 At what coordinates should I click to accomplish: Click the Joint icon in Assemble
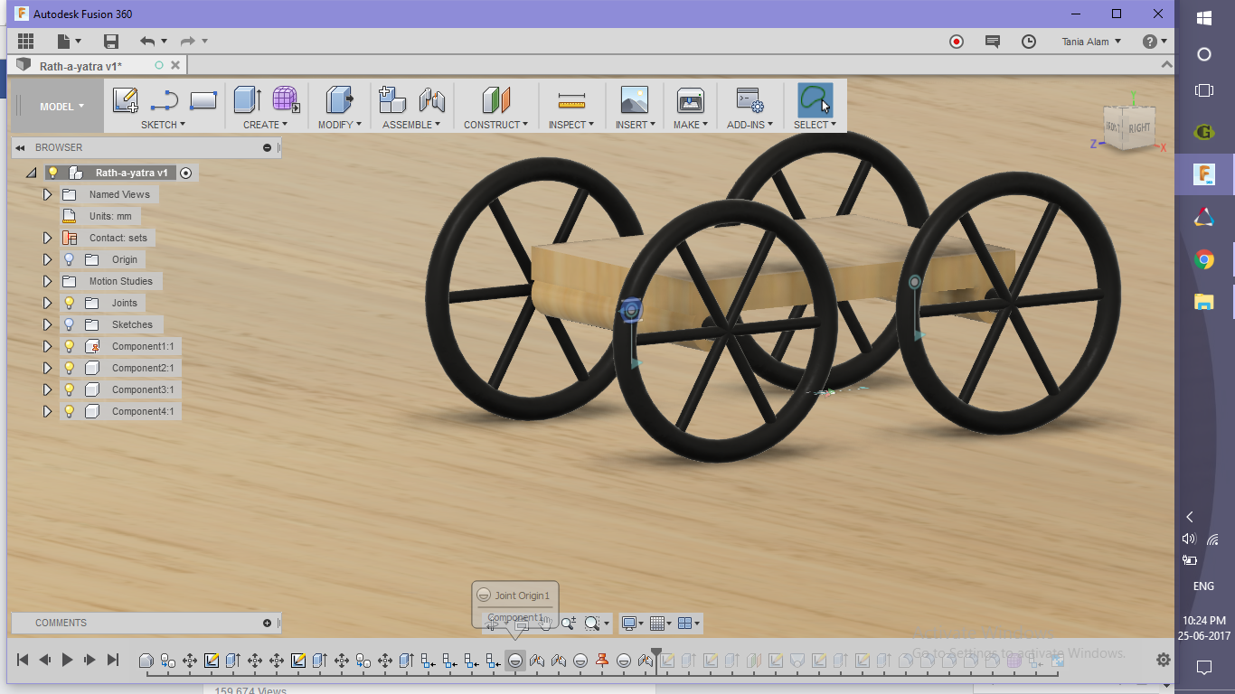(x=432, y=99)
